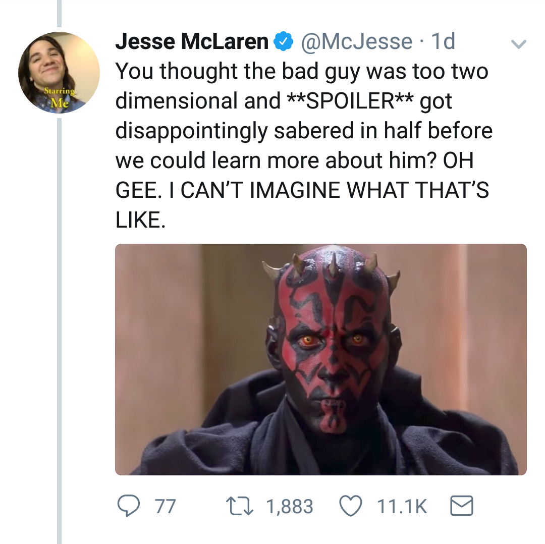The height and width of the screenshot is (544, 545).
Task: Open the tweet options chevron menu
Action: 518,44
